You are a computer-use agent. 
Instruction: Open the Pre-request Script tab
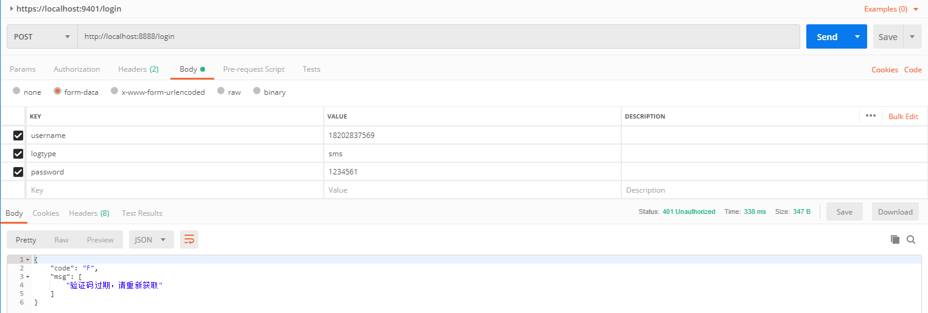click(254, 69)
